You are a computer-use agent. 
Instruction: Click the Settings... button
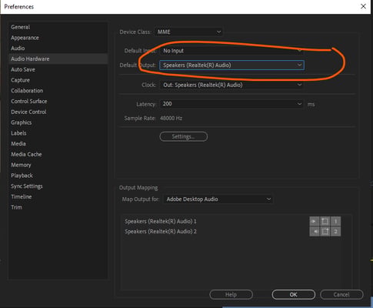click(x=184, y=136)
